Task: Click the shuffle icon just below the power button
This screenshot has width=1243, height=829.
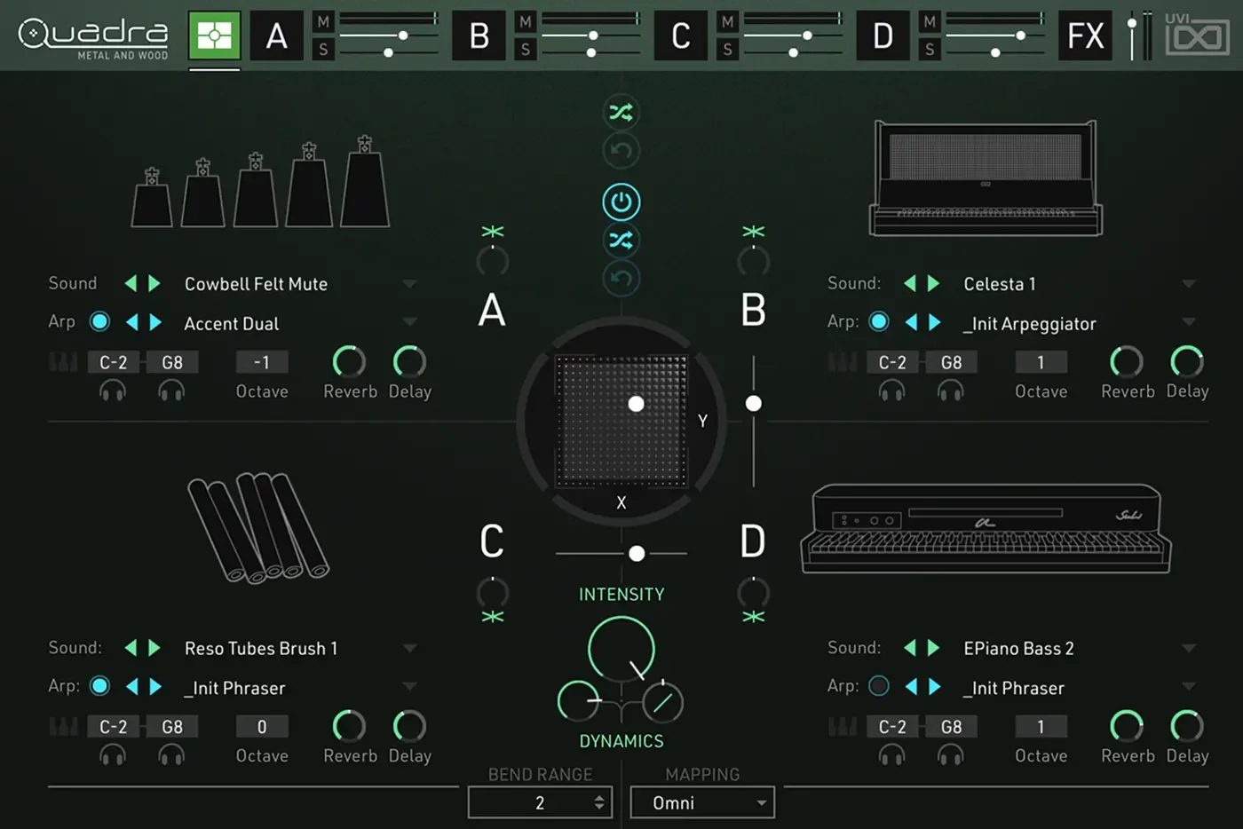Action: pyautogui.click(x=621, y=240)
